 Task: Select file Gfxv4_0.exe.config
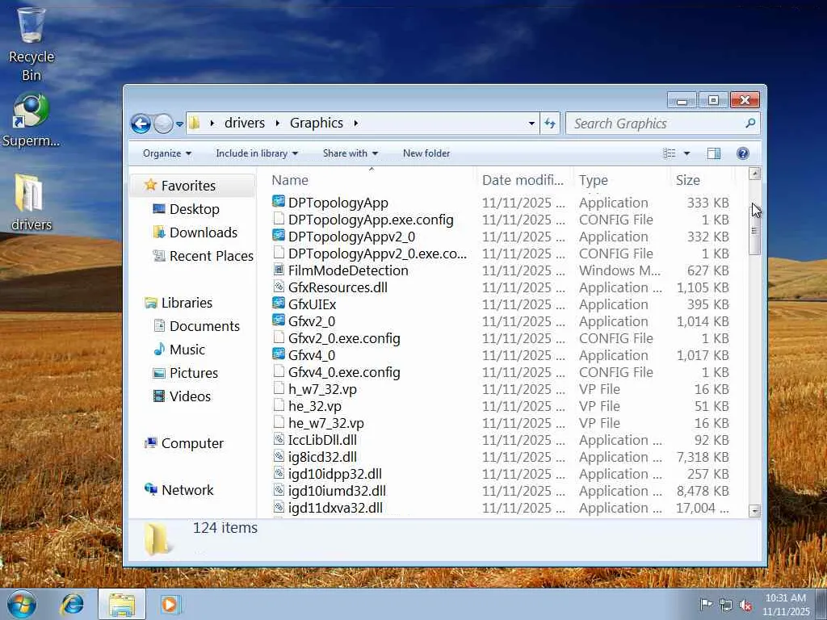pos(344,372)
